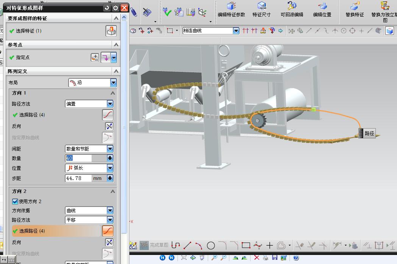Click the 替换为独立草图 toolbar button
The height and width of the screenshot is (264, 397).
coord(385,12)
